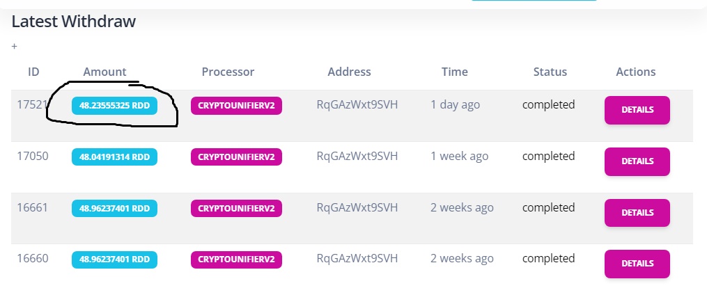Open DETAILS for withdrawal 17521

(637, 110)
